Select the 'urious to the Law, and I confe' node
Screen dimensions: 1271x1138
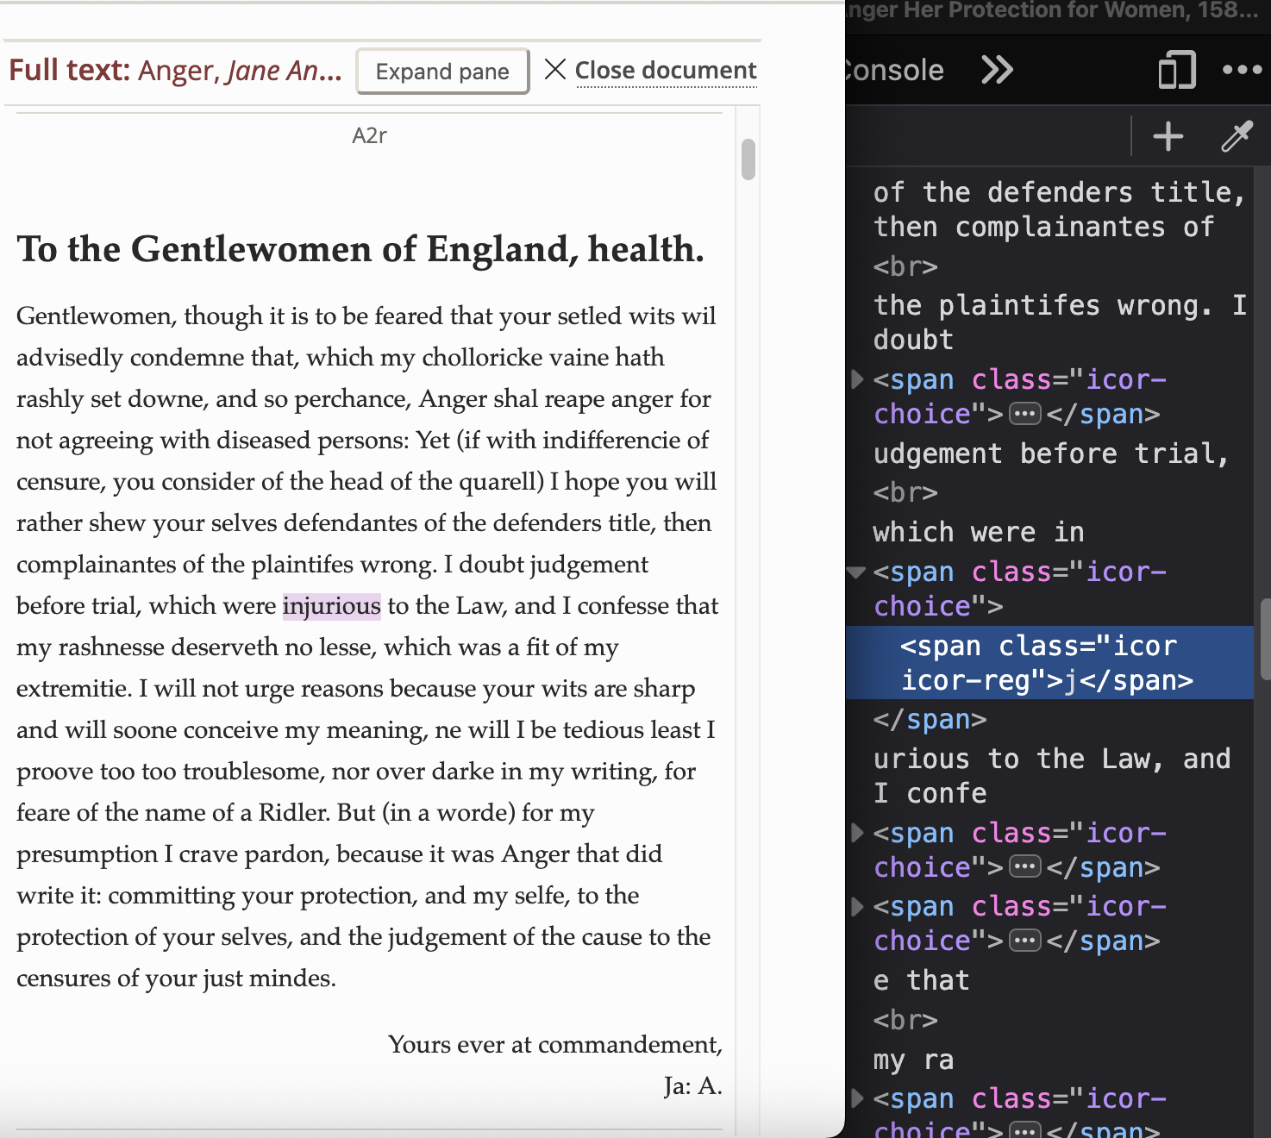(x=1052, y=776)
